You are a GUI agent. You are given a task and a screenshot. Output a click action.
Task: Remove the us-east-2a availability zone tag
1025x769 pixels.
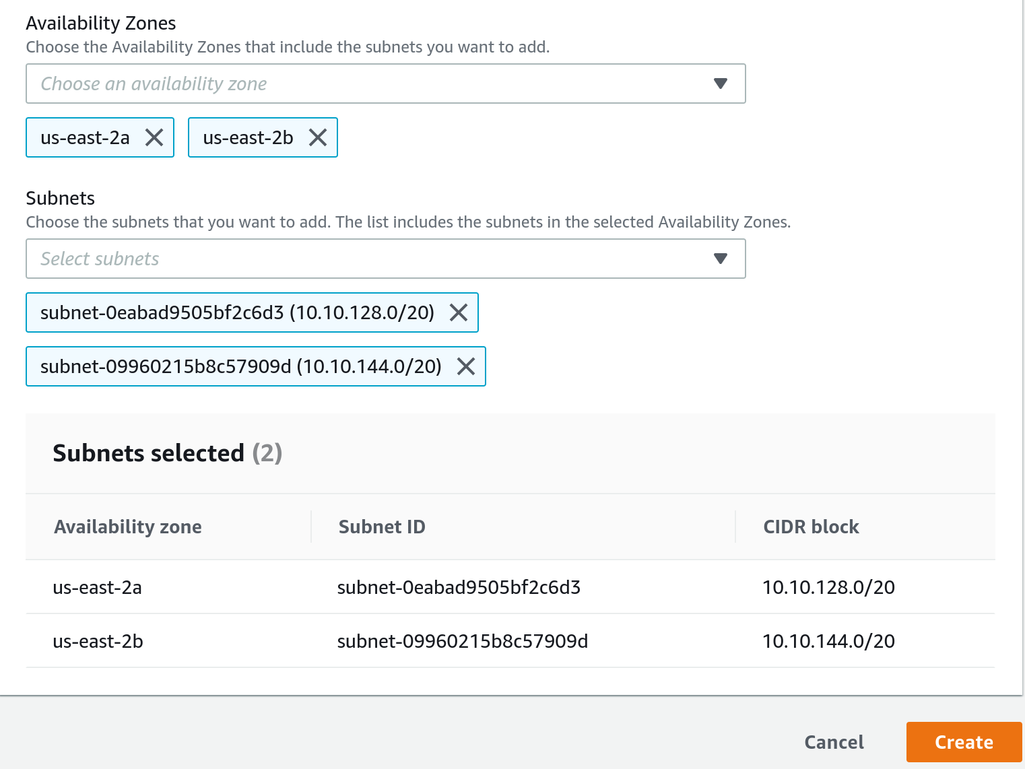pyautogui.click(x=154, y=137)
